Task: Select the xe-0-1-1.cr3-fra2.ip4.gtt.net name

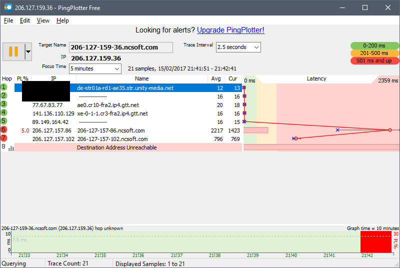Action: pos(112,113)
